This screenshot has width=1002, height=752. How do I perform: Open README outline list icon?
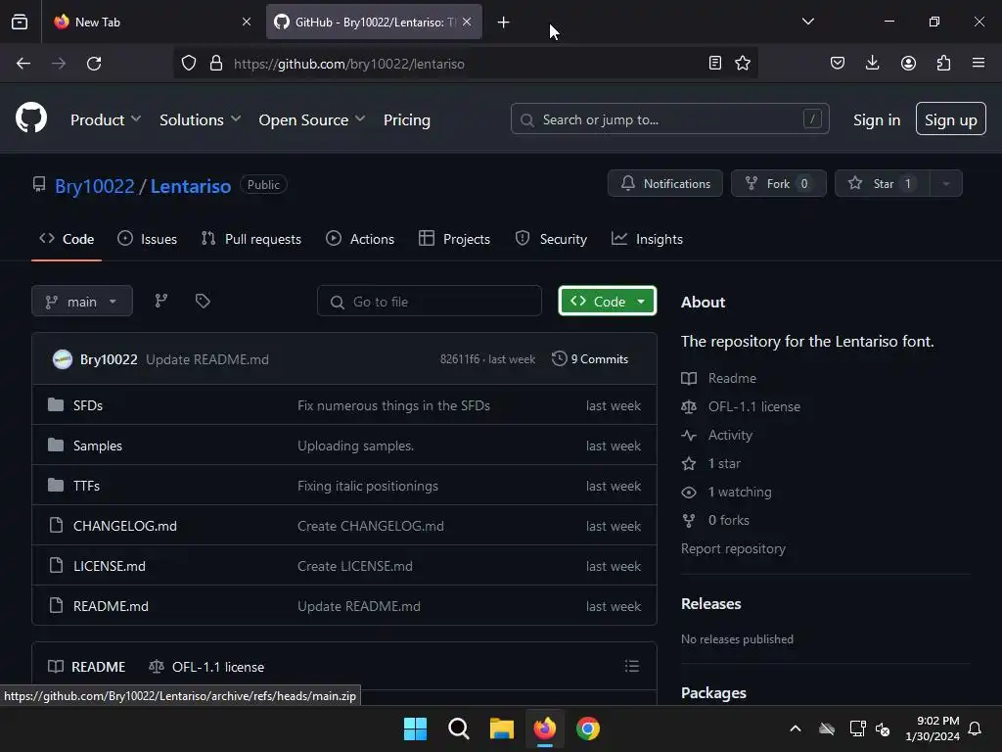[632, 666]
